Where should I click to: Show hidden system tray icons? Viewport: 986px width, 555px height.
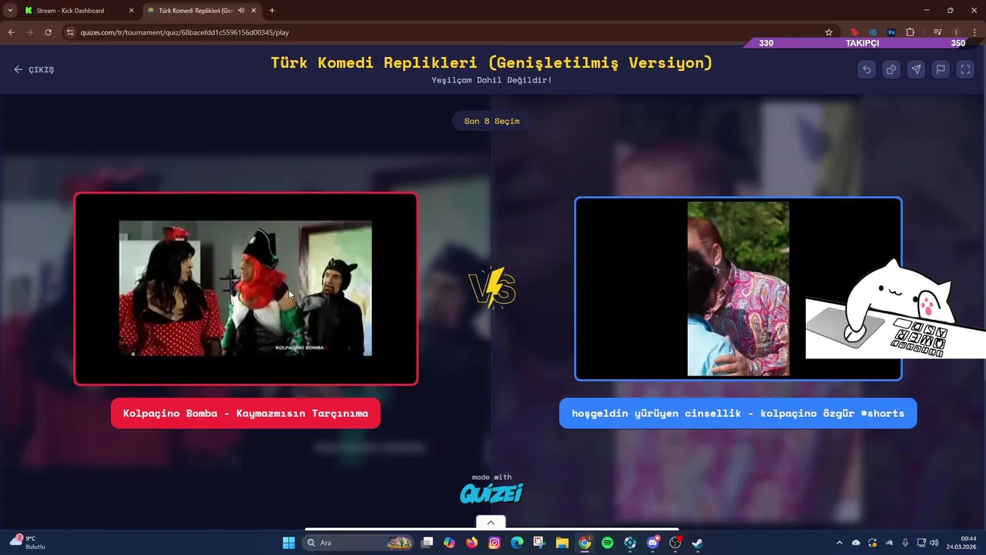point(840,543)
